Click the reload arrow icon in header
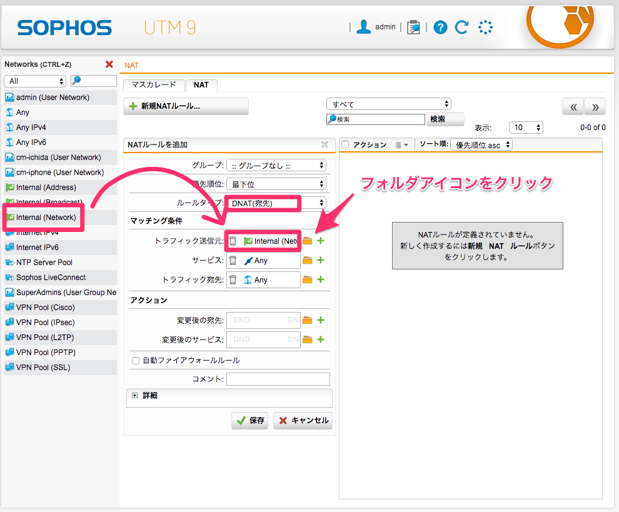The width and height of the screenshot is (619, 512). [x=461, y=28]
